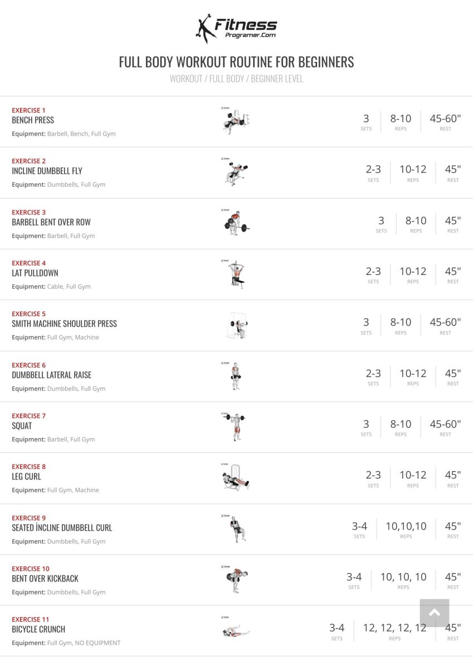Click the BENCH PRESS exercise title
This screenshot has height=669, width=473.
pos(33,120)
